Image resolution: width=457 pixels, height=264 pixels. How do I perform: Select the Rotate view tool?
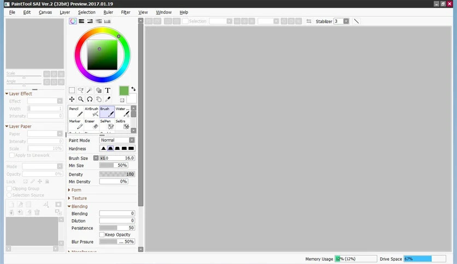[90, 99]
